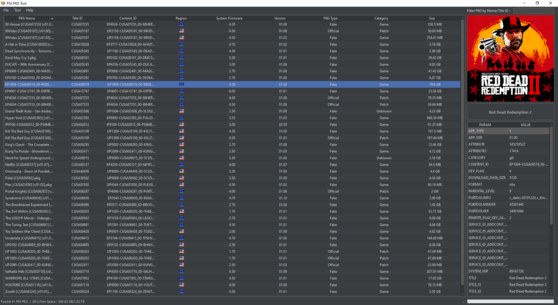558x305 pixels.
Task: Click the D:\ free space status text
Action: click(58, 302)
